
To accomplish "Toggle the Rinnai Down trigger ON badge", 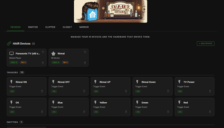I will coord(138,91).
